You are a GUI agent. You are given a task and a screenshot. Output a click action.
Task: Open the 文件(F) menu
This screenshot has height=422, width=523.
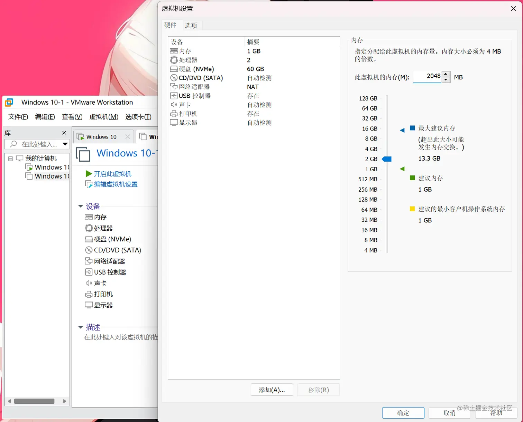(x=18, y=117)
